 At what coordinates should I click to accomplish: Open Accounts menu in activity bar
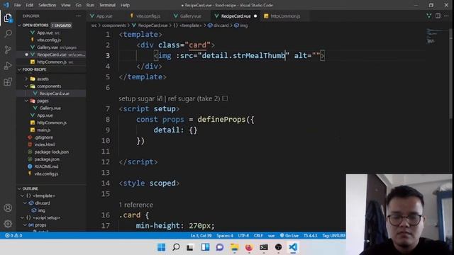(8, 208)
